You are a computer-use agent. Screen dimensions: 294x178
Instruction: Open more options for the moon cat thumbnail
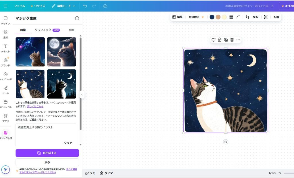pyautogui.click(x=72, y=41)
